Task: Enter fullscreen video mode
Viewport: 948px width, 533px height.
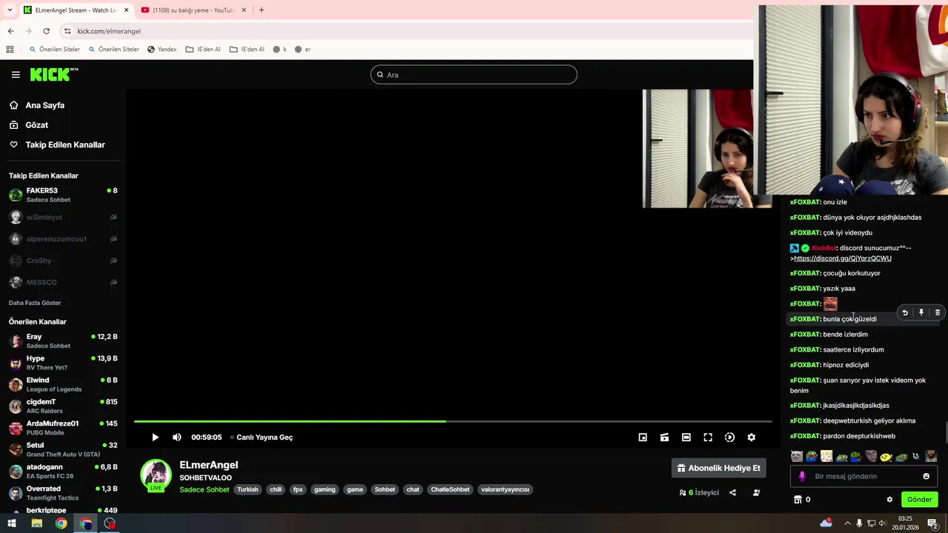Action: pos(708,438)
